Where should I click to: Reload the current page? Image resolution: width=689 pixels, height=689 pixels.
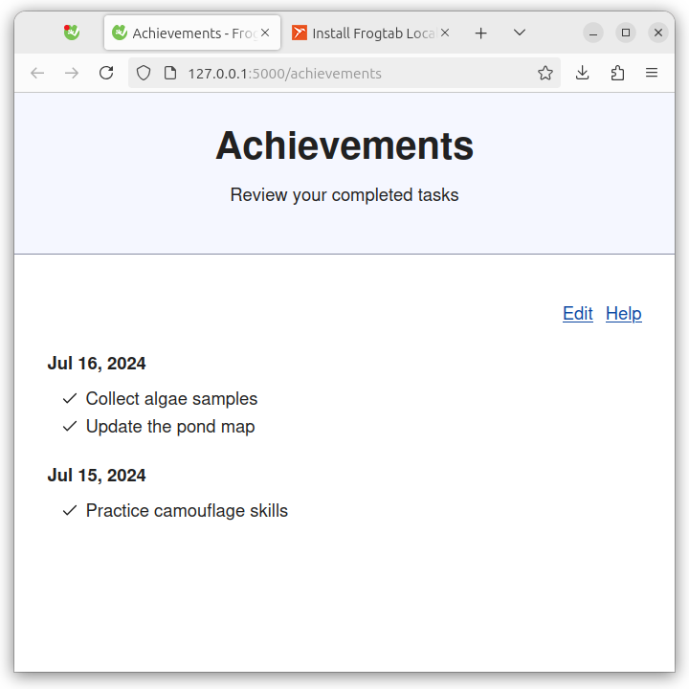pos(106,73)
